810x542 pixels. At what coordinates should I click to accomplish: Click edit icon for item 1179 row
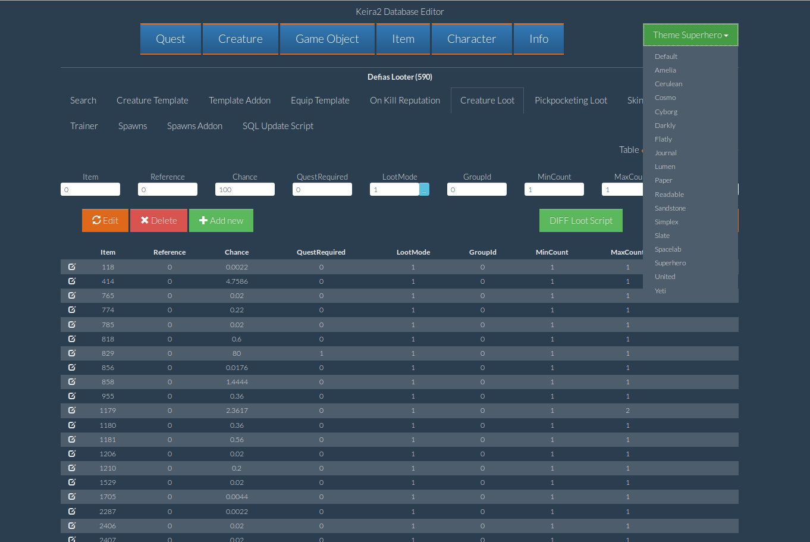coord(72,410)
